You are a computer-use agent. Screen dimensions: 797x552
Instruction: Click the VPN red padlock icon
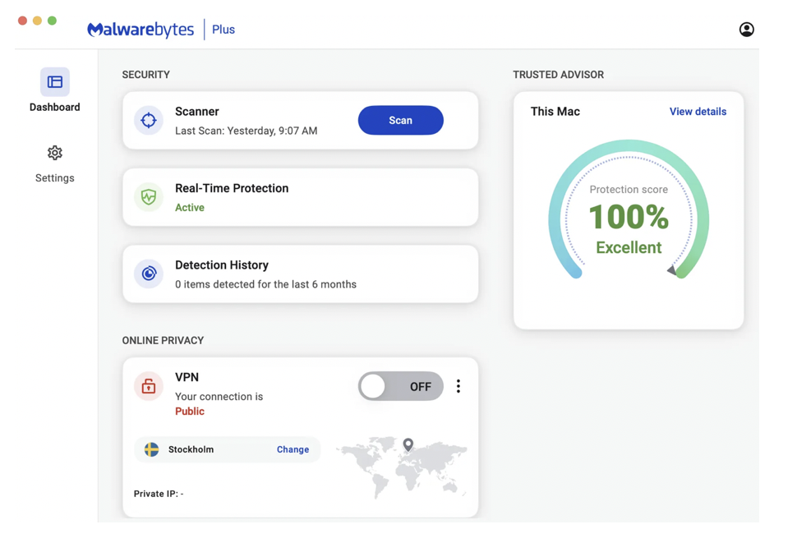pos(149,386)
